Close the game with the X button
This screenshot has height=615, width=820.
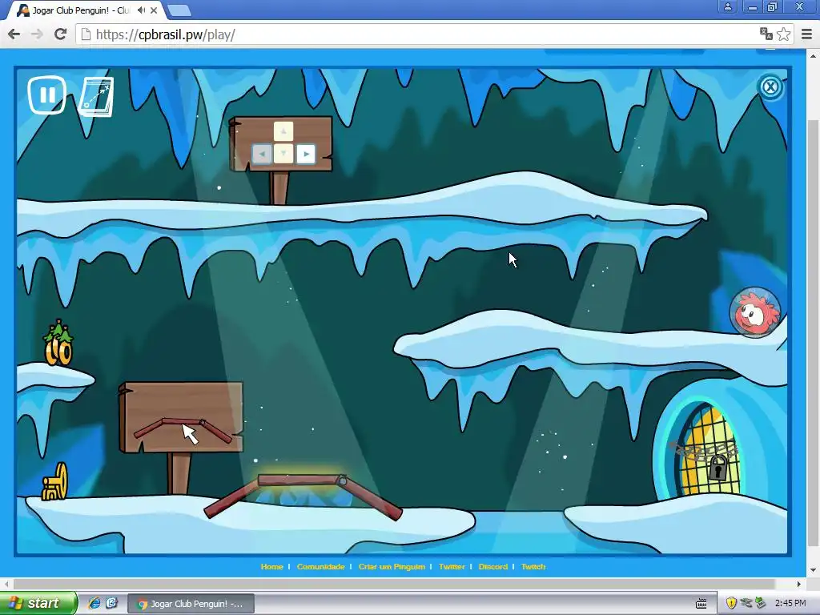pos(770,86)
